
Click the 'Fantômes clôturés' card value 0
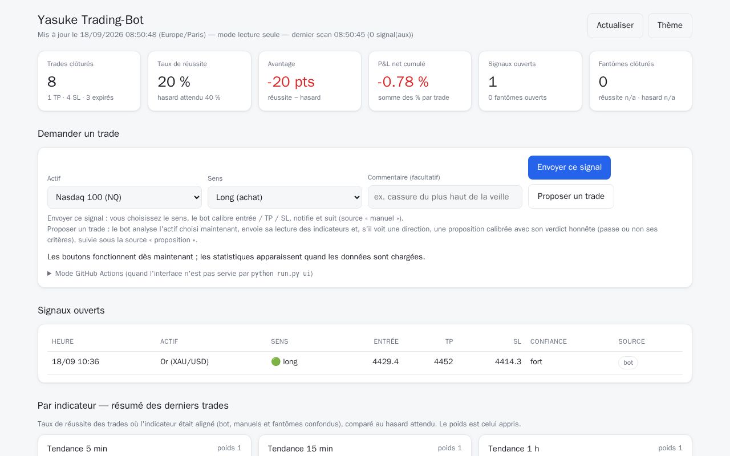tap(603, 82)
